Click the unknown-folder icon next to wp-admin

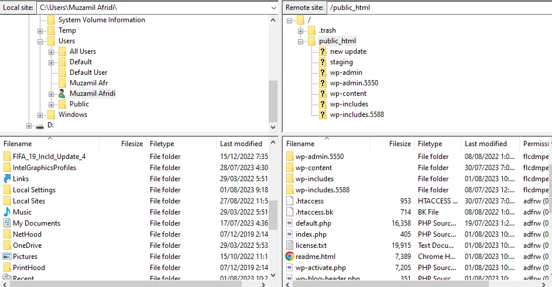[x=323, y=72]
